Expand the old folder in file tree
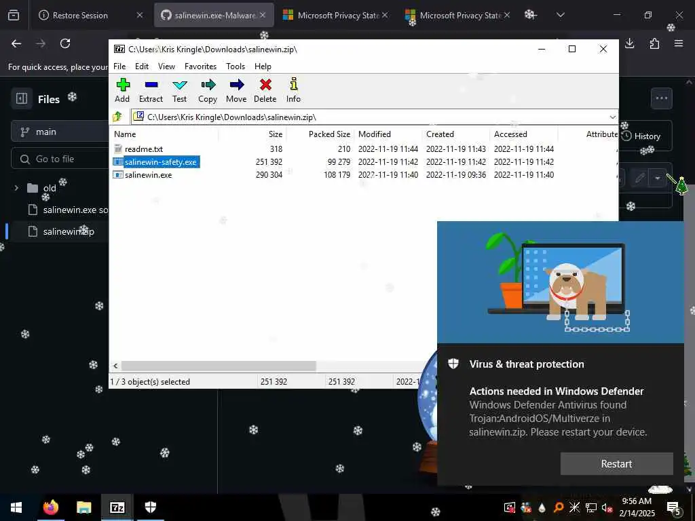695x521 pixels. pyautogui.click(x=16, y=188)
